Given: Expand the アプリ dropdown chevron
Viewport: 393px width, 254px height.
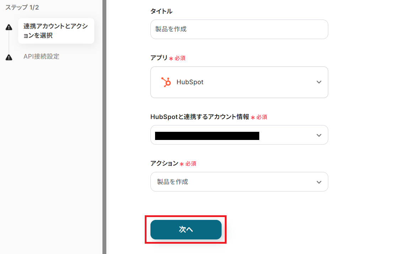Looking at the screenshot, I should (319, 82).
